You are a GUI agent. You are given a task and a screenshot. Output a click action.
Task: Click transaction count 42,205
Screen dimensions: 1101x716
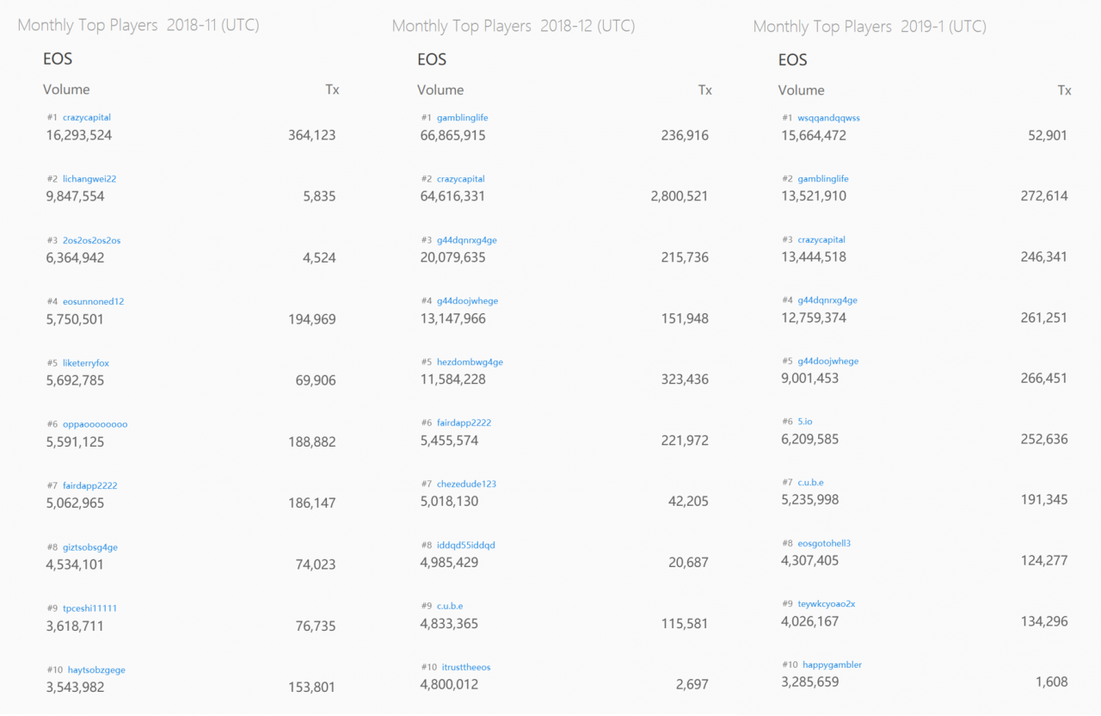688,501
